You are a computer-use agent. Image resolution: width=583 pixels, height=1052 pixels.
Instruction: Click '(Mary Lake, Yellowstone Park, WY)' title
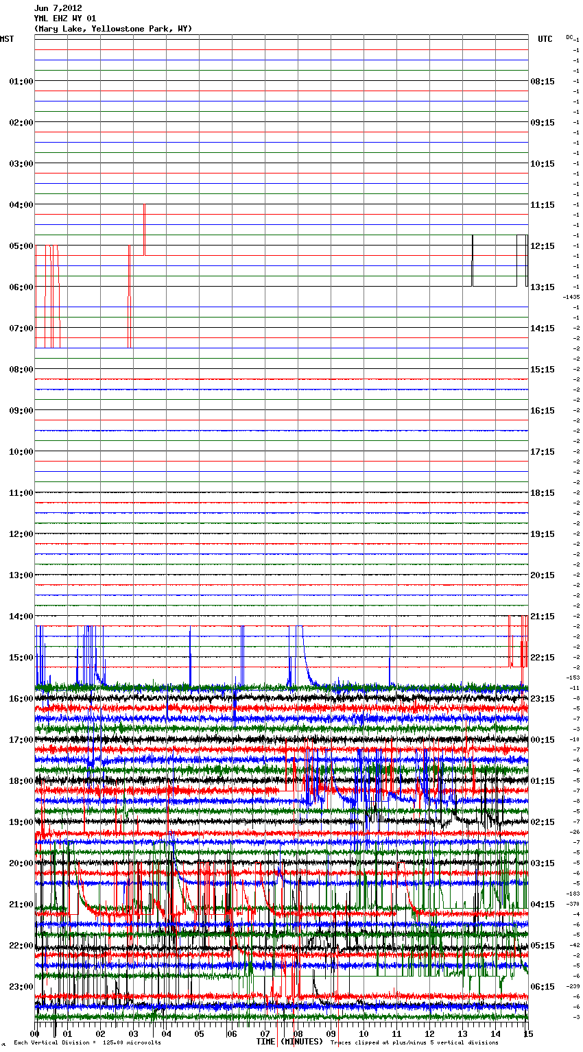[113, 29]
